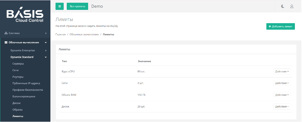Click the Добавить лимит button
The image size is (302, 122).
pos(280,27)
